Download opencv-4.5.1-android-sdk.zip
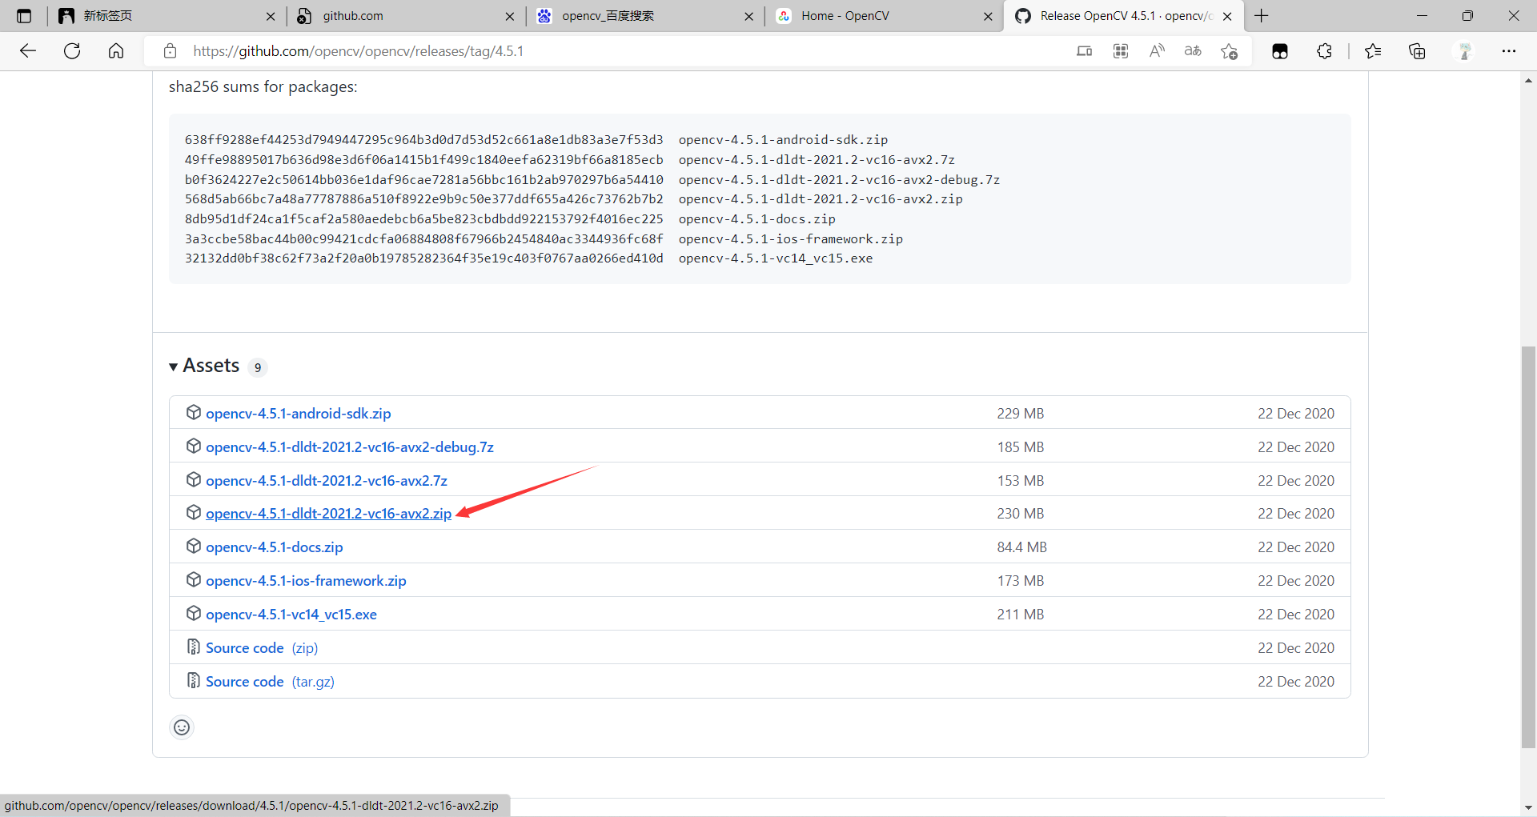The height and width of the screenshot is (817, 1537). (299, 414)
